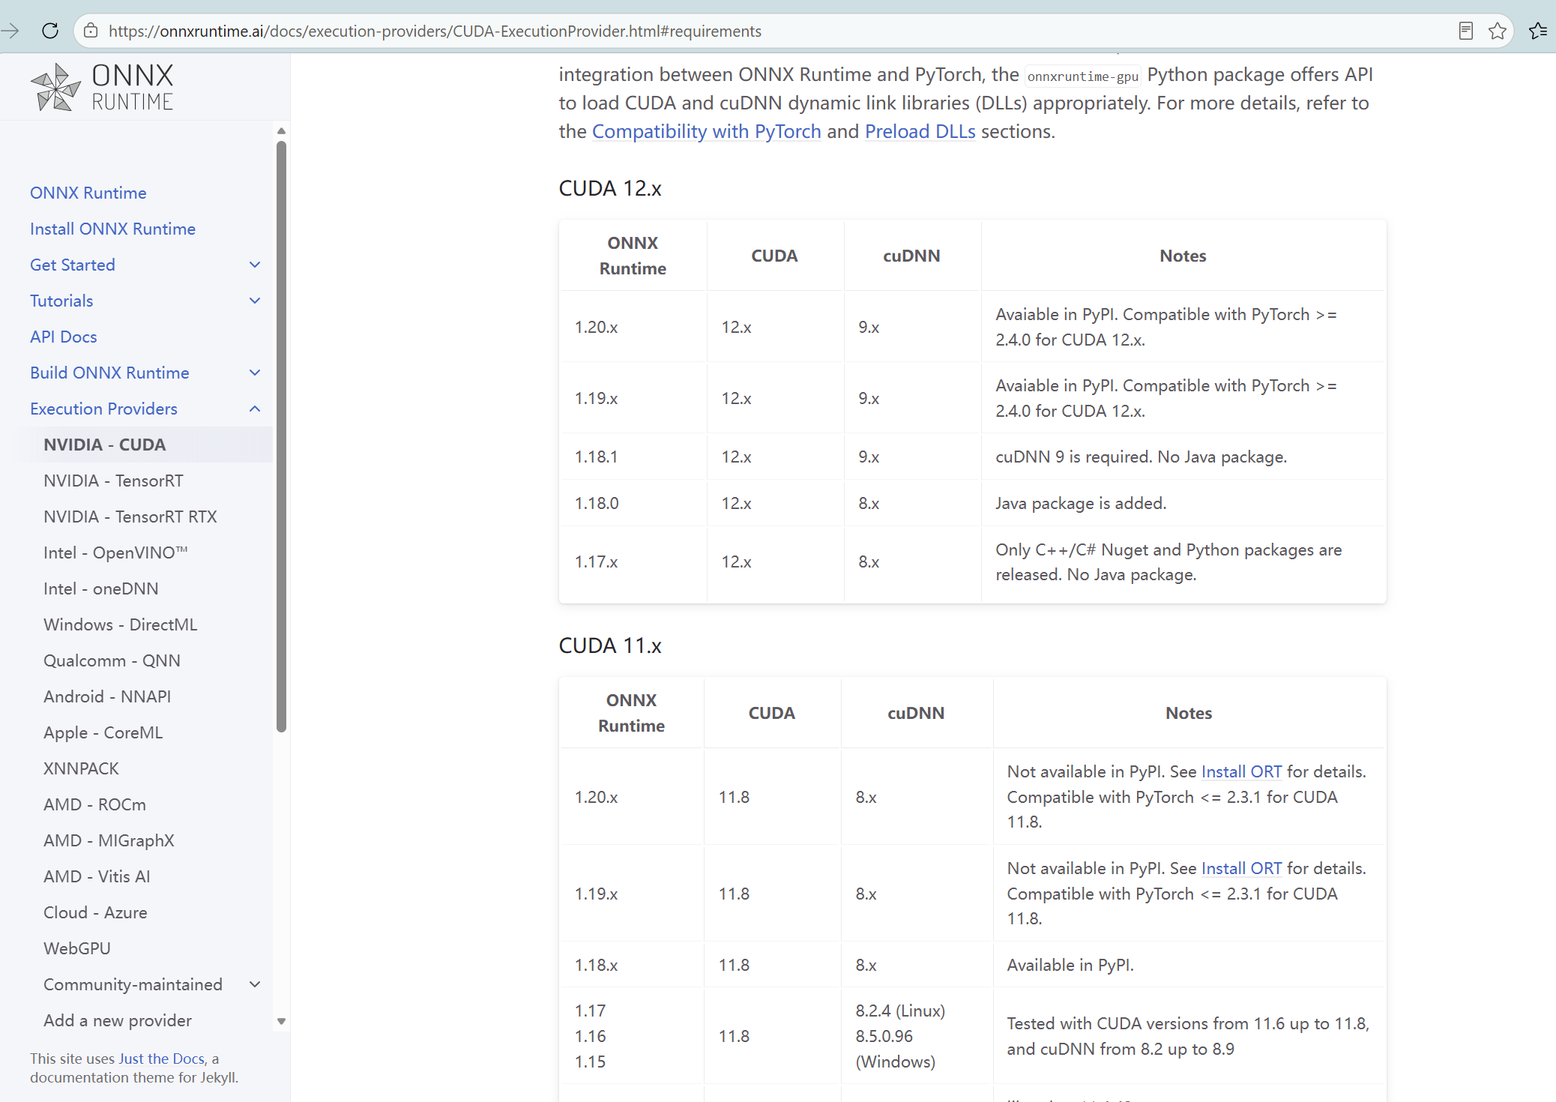Open Add a new provider page
This screenshot has height=1102, width=1556.
118,1020
